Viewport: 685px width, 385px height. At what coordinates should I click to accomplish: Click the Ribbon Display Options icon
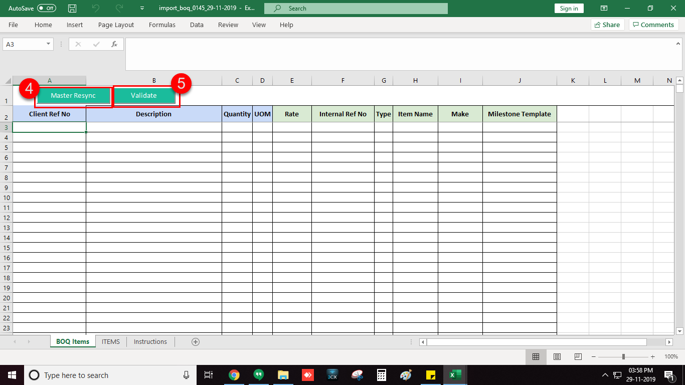click(604, 8)
